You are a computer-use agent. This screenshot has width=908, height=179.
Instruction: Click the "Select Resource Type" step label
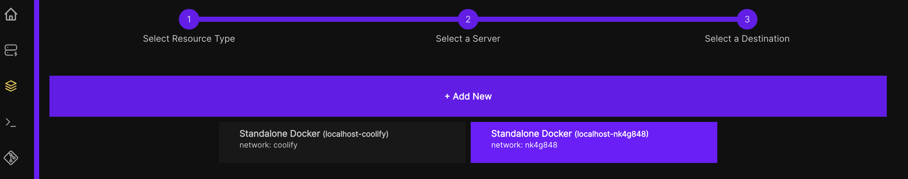pyautogui.click(x=189, y=39)
